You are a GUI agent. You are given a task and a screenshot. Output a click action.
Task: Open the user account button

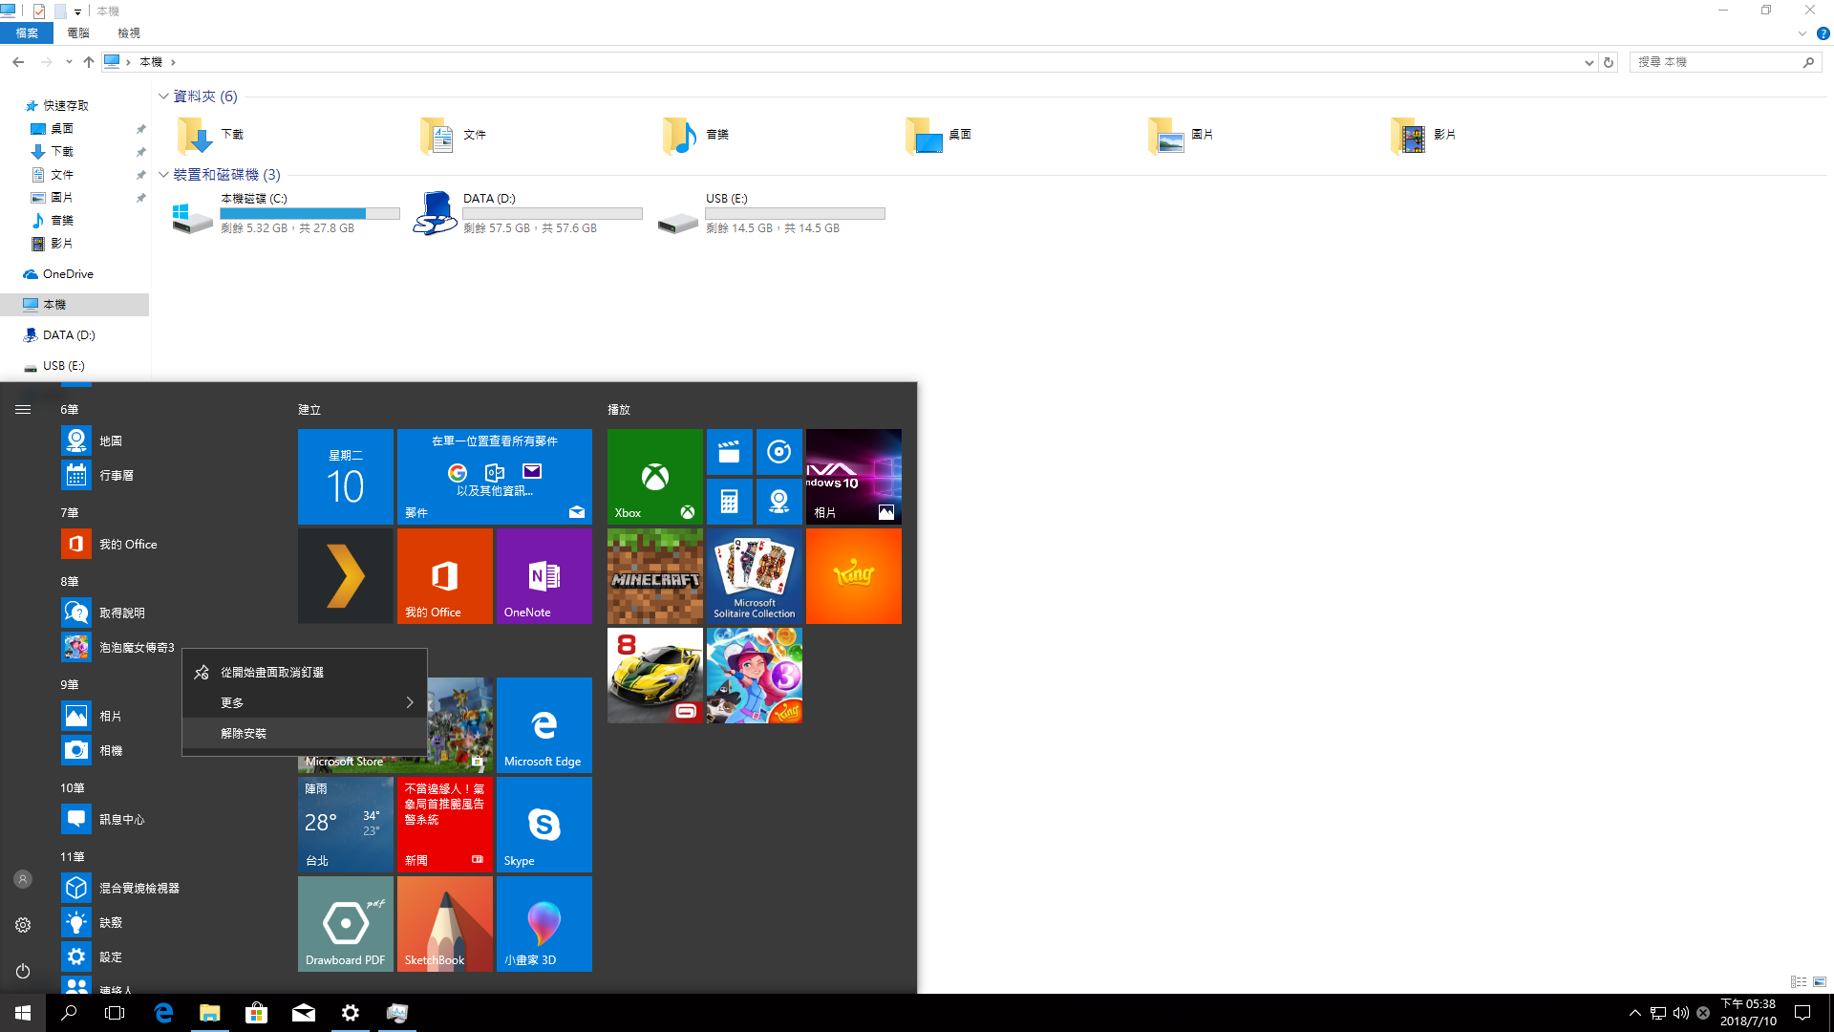(23, 879)
